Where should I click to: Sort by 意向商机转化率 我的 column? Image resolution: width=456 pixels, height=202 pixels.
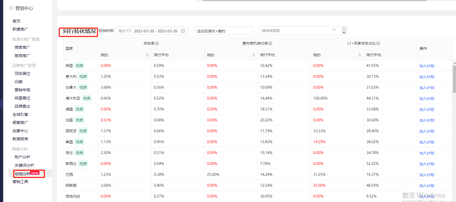(254, 55)
